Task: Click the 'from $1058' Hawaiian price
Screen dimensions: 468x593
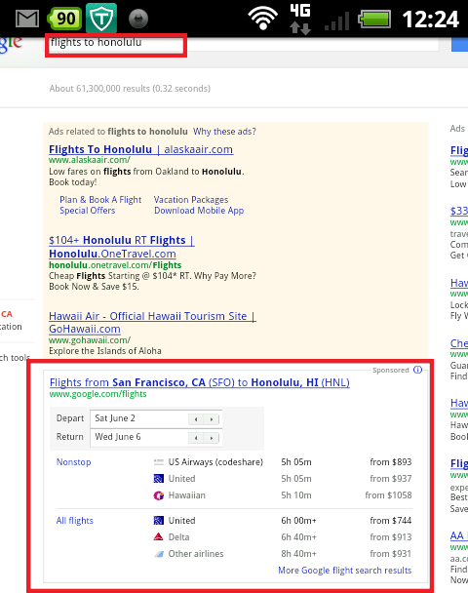Action: [388, 495]
